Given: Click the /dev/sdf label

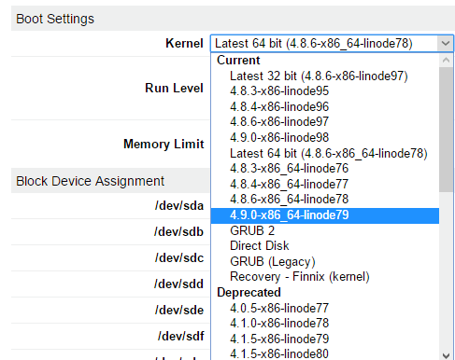Looking at the screenshot, I should 180,337.
